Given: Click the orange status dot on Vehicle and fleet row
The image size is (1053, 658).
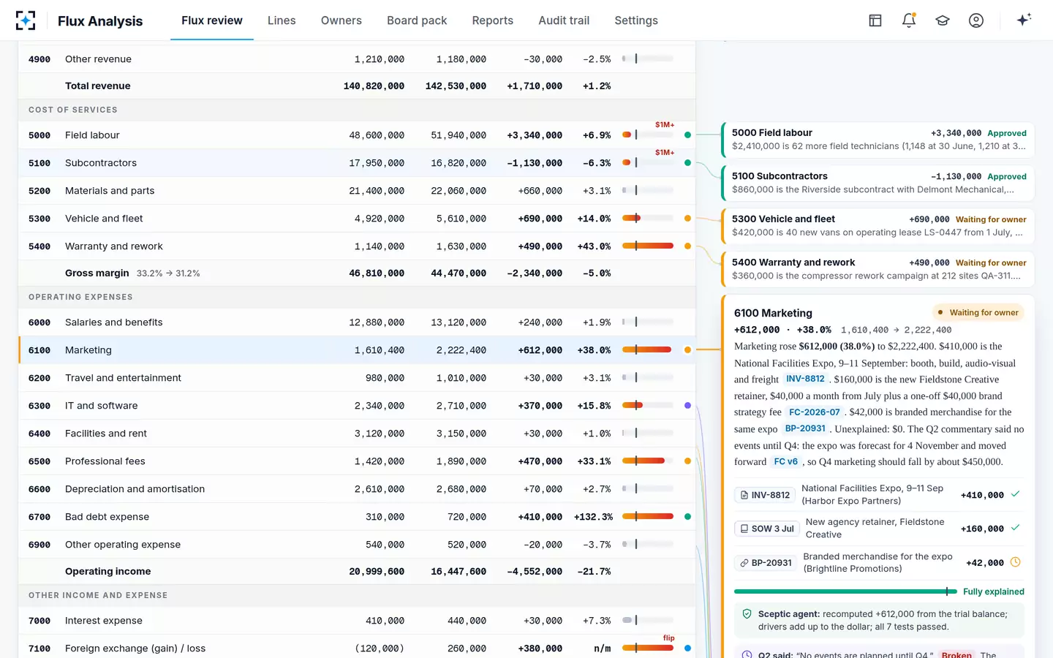Looking at the screenshot, I should [687, 219].
